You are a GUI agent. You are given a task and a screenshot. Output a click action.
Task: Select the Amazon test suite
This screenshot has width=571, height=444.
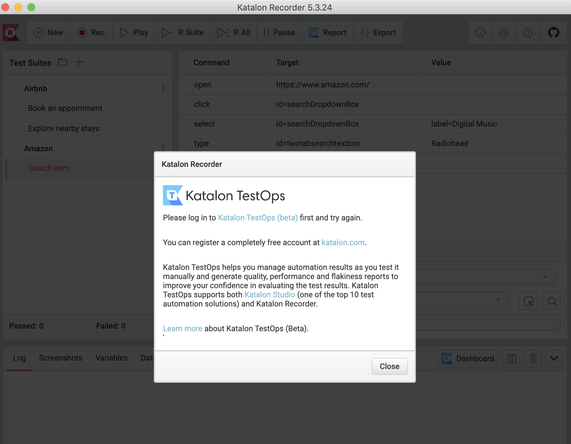point(38,149)
